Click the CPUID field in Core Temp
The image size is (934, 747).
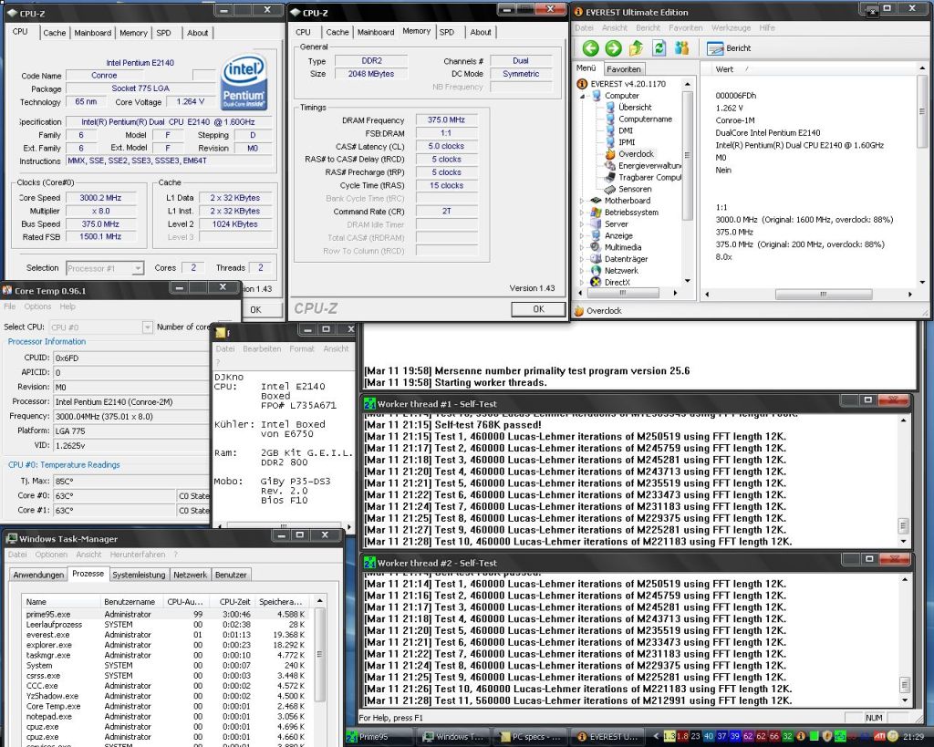tap(130, 358)
